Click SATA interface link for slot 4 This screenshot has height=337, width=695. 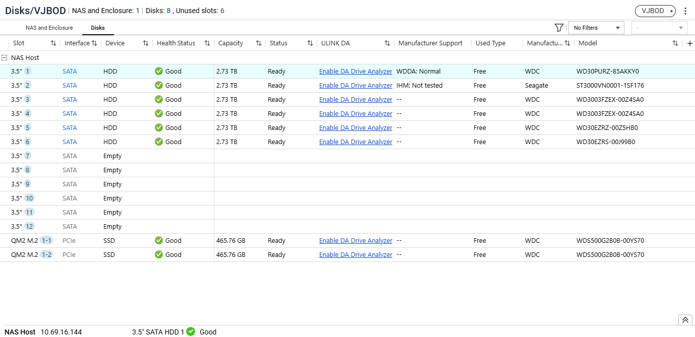[70, 114]
